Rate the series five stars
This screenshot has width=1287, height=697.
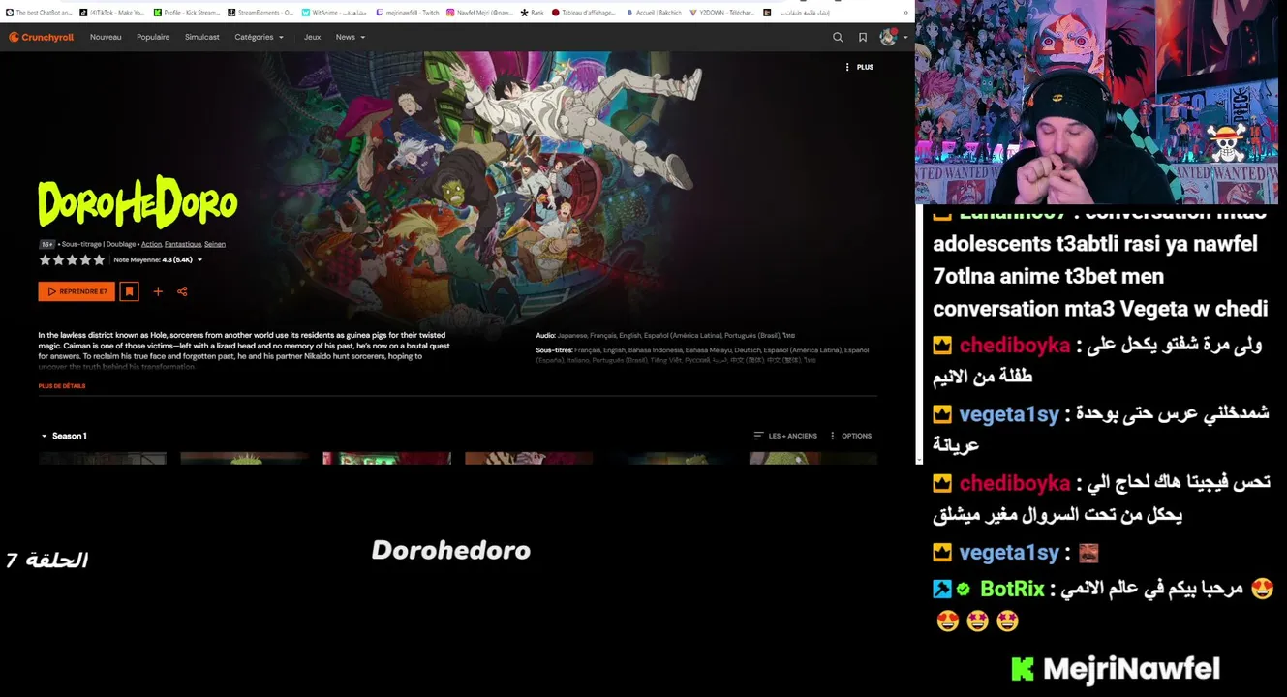99,259
